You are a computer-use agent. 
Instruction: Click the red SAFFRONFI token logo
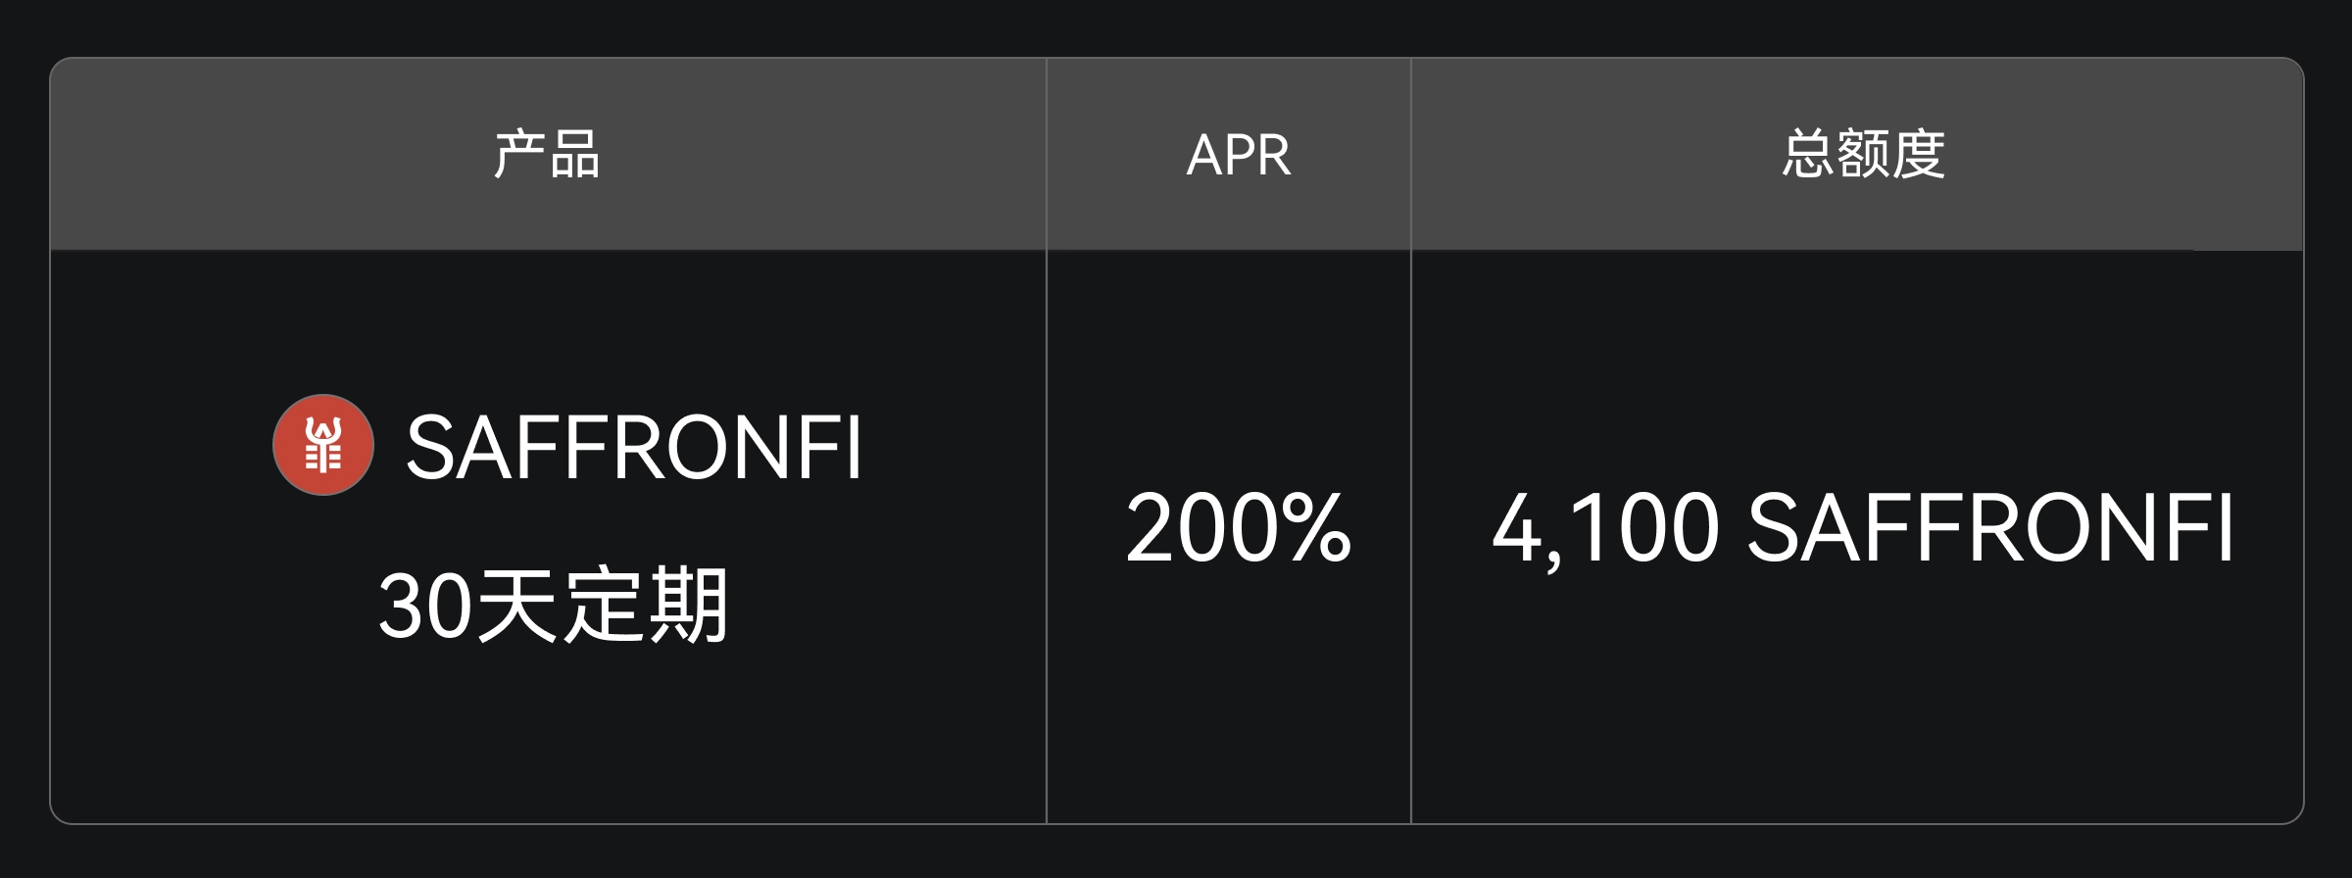(x=322, y=445)
